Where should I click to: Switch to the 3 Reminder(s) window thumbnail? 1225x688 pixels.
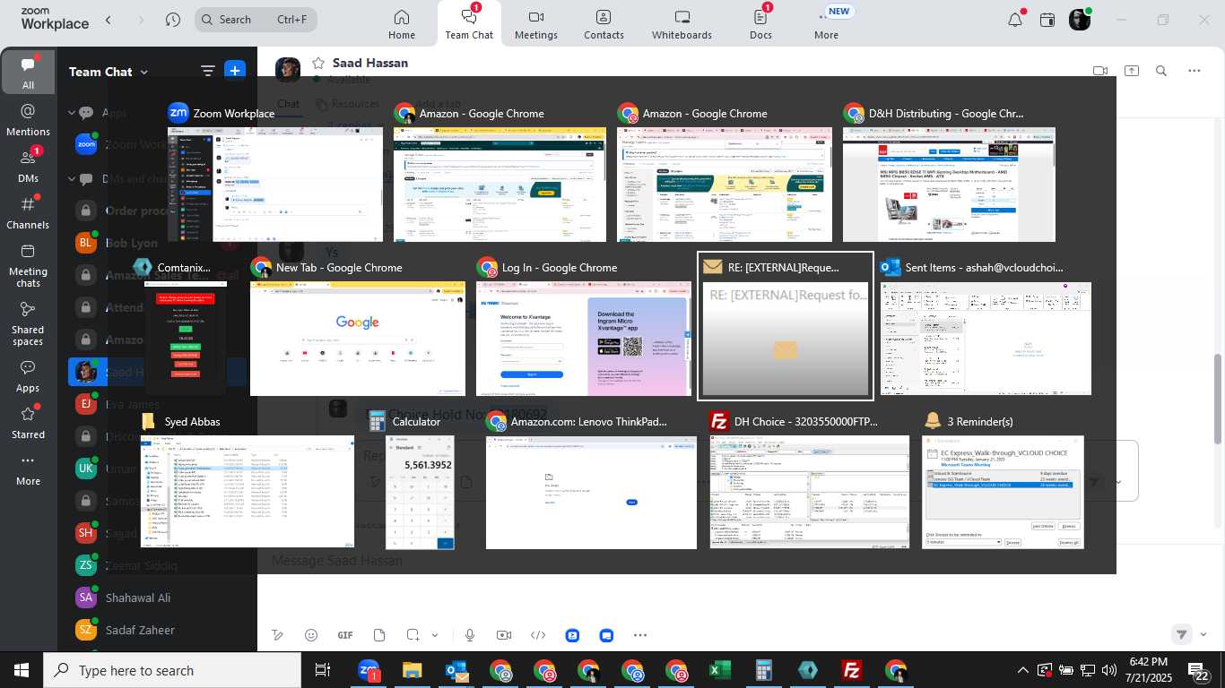1003,492
